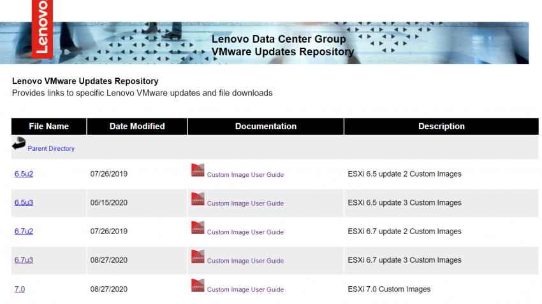Click the File Name column header
Image resolution: width=542 pixels, height=304 pixels.
click(48, 127)
